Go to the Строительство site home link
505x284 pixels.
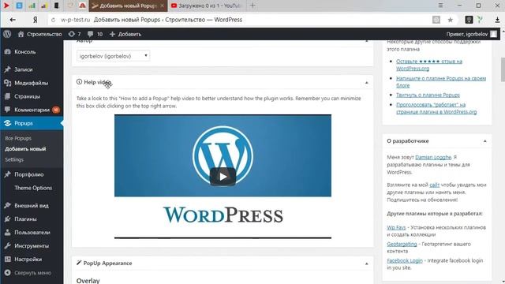pyautogui.click(x=39, y=34)
